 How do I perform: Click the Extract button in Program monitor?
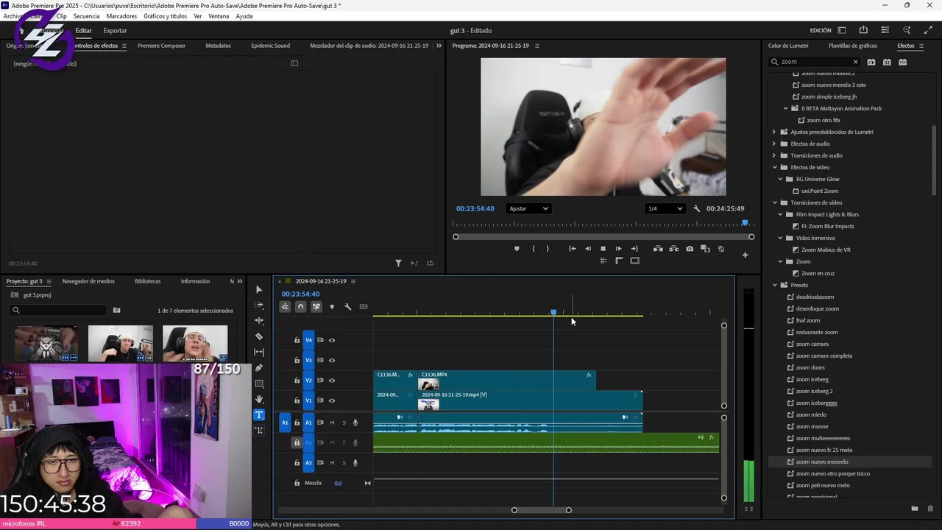point(673,249)
